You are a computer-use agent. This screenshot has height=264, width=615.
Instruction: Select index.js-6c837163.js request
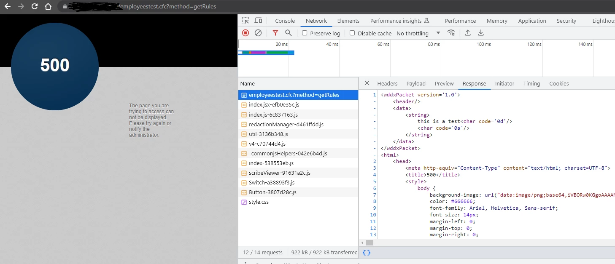pos(298,115)
